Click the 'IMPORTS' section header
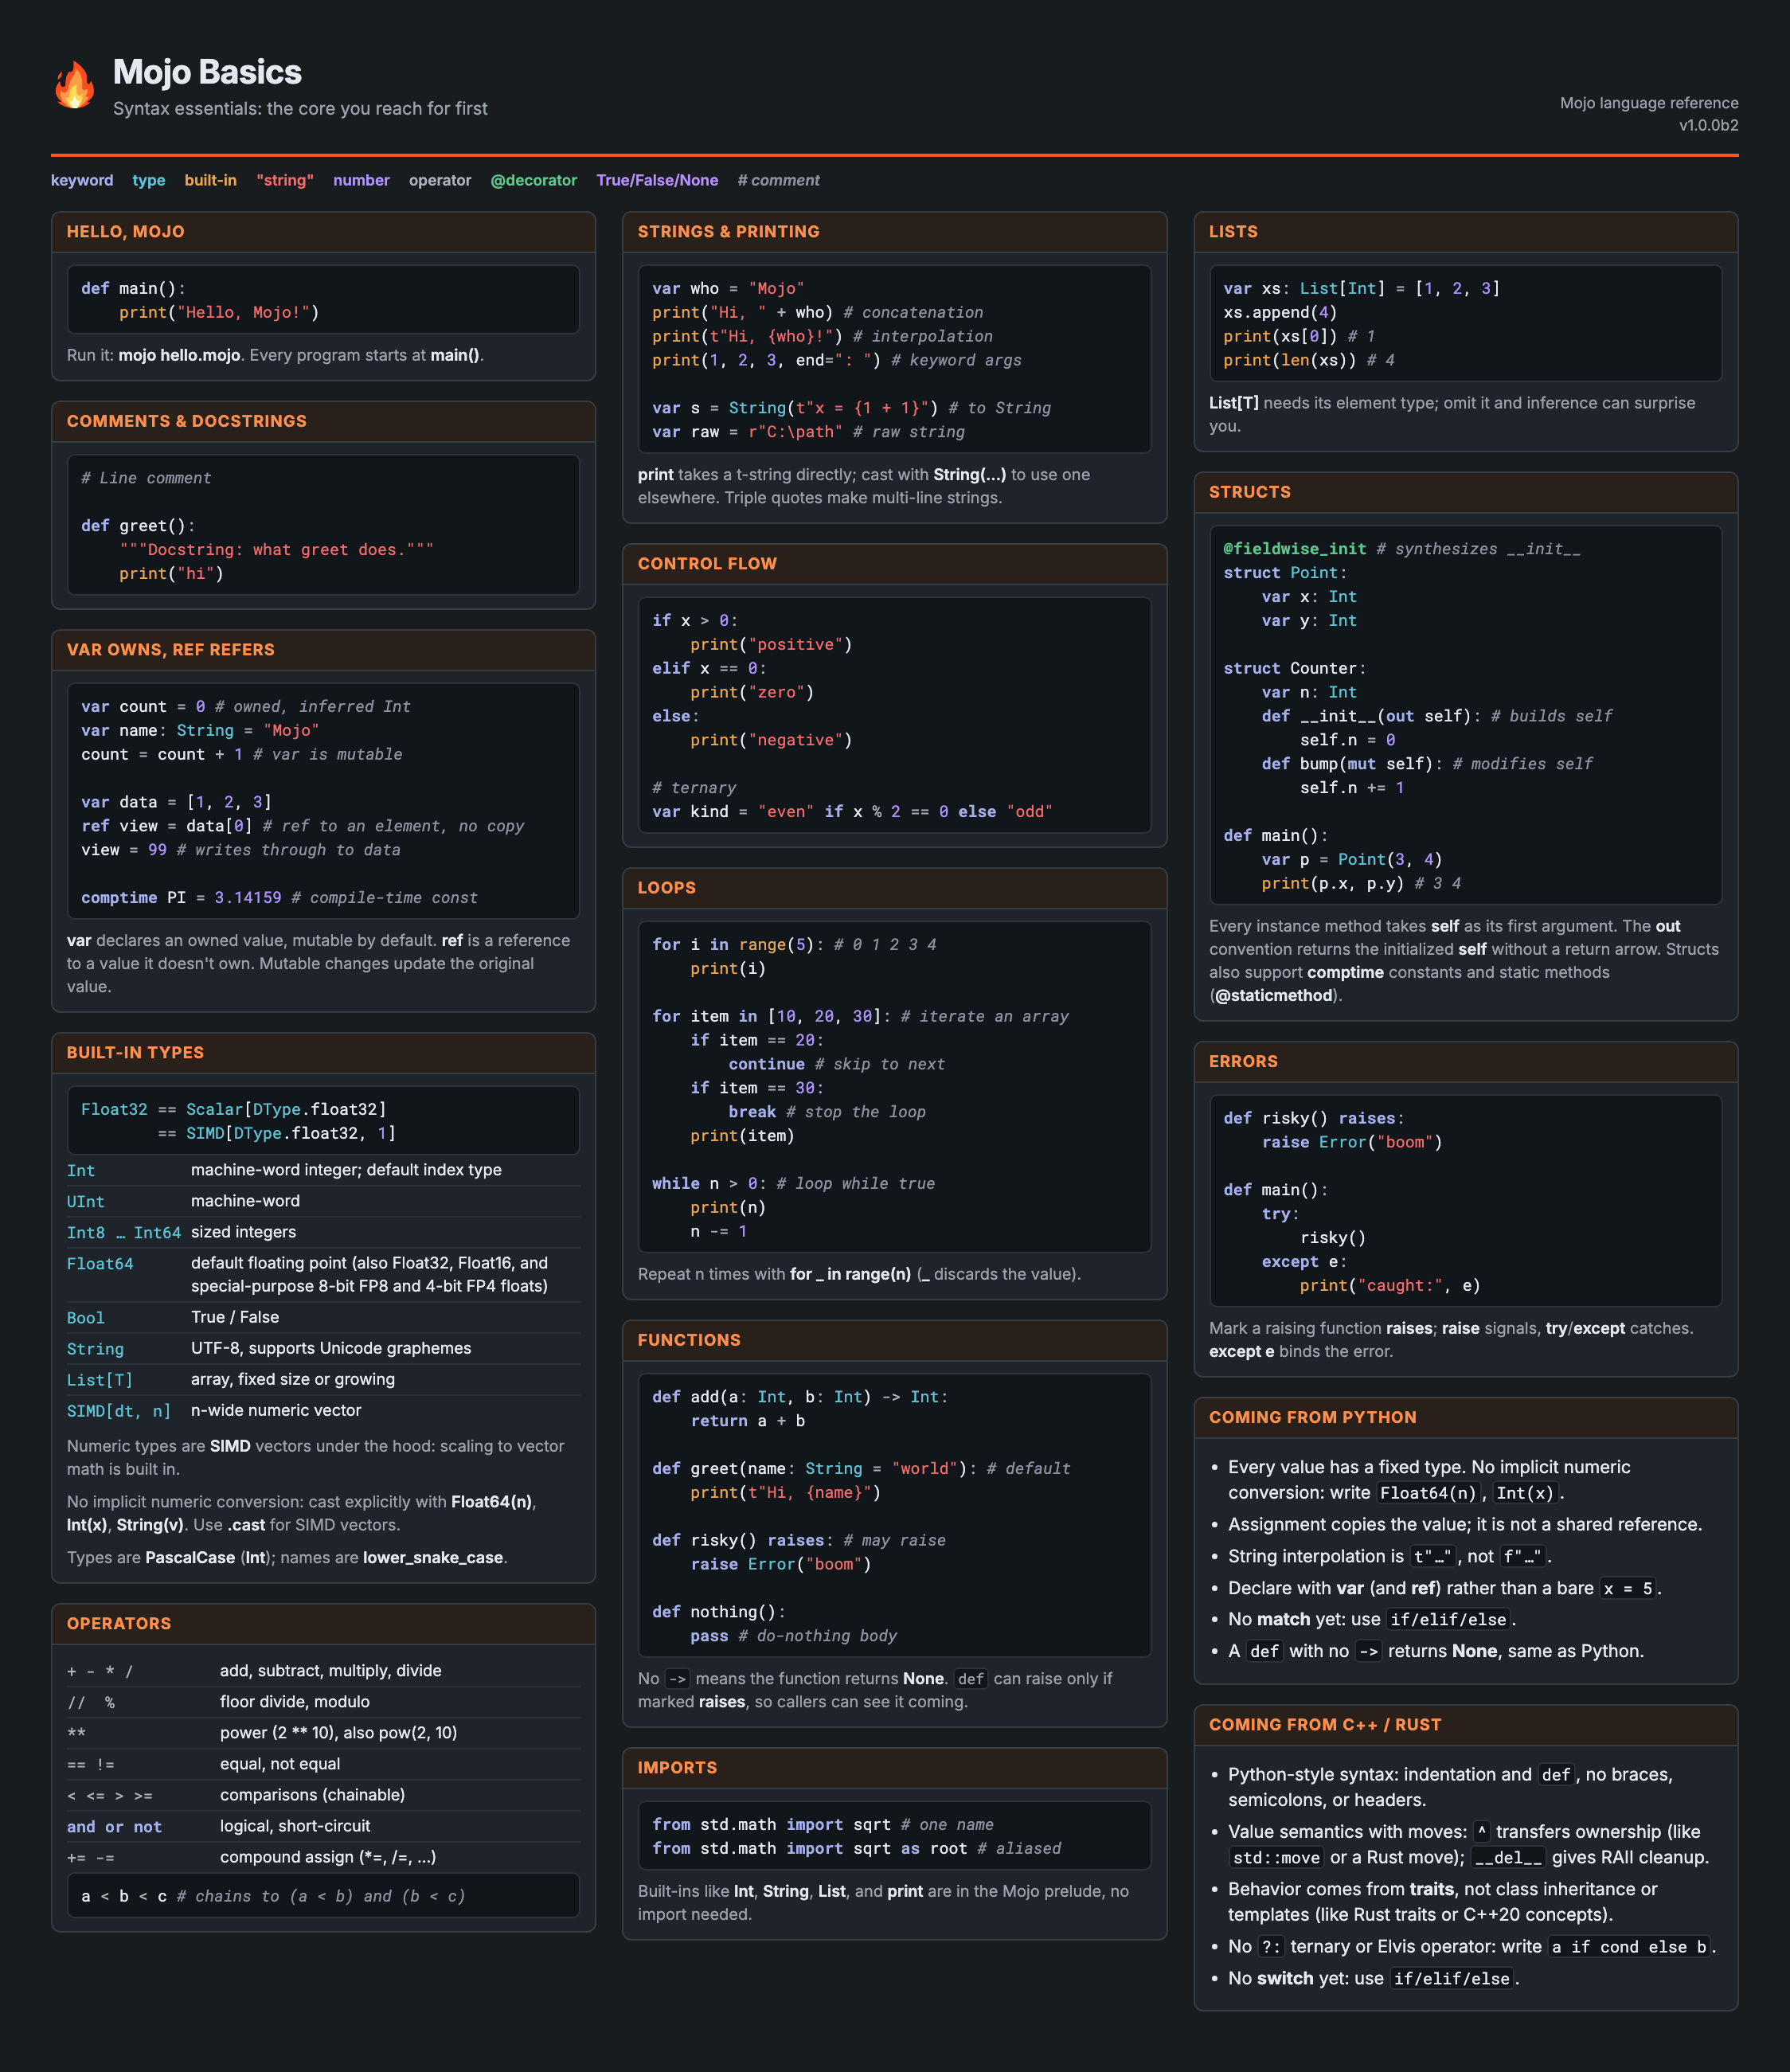 click(677, 1768)
